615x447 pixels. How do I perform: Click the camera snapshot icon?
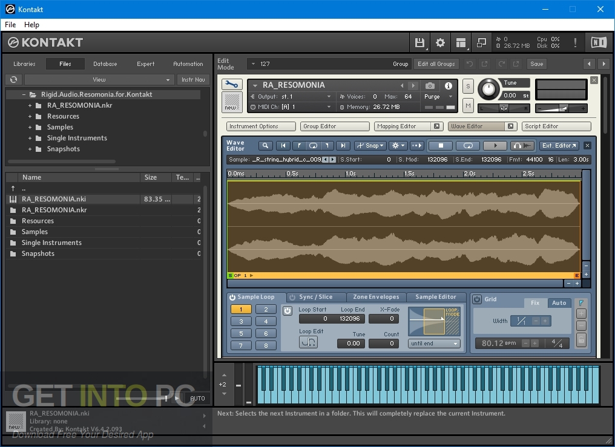430,85
